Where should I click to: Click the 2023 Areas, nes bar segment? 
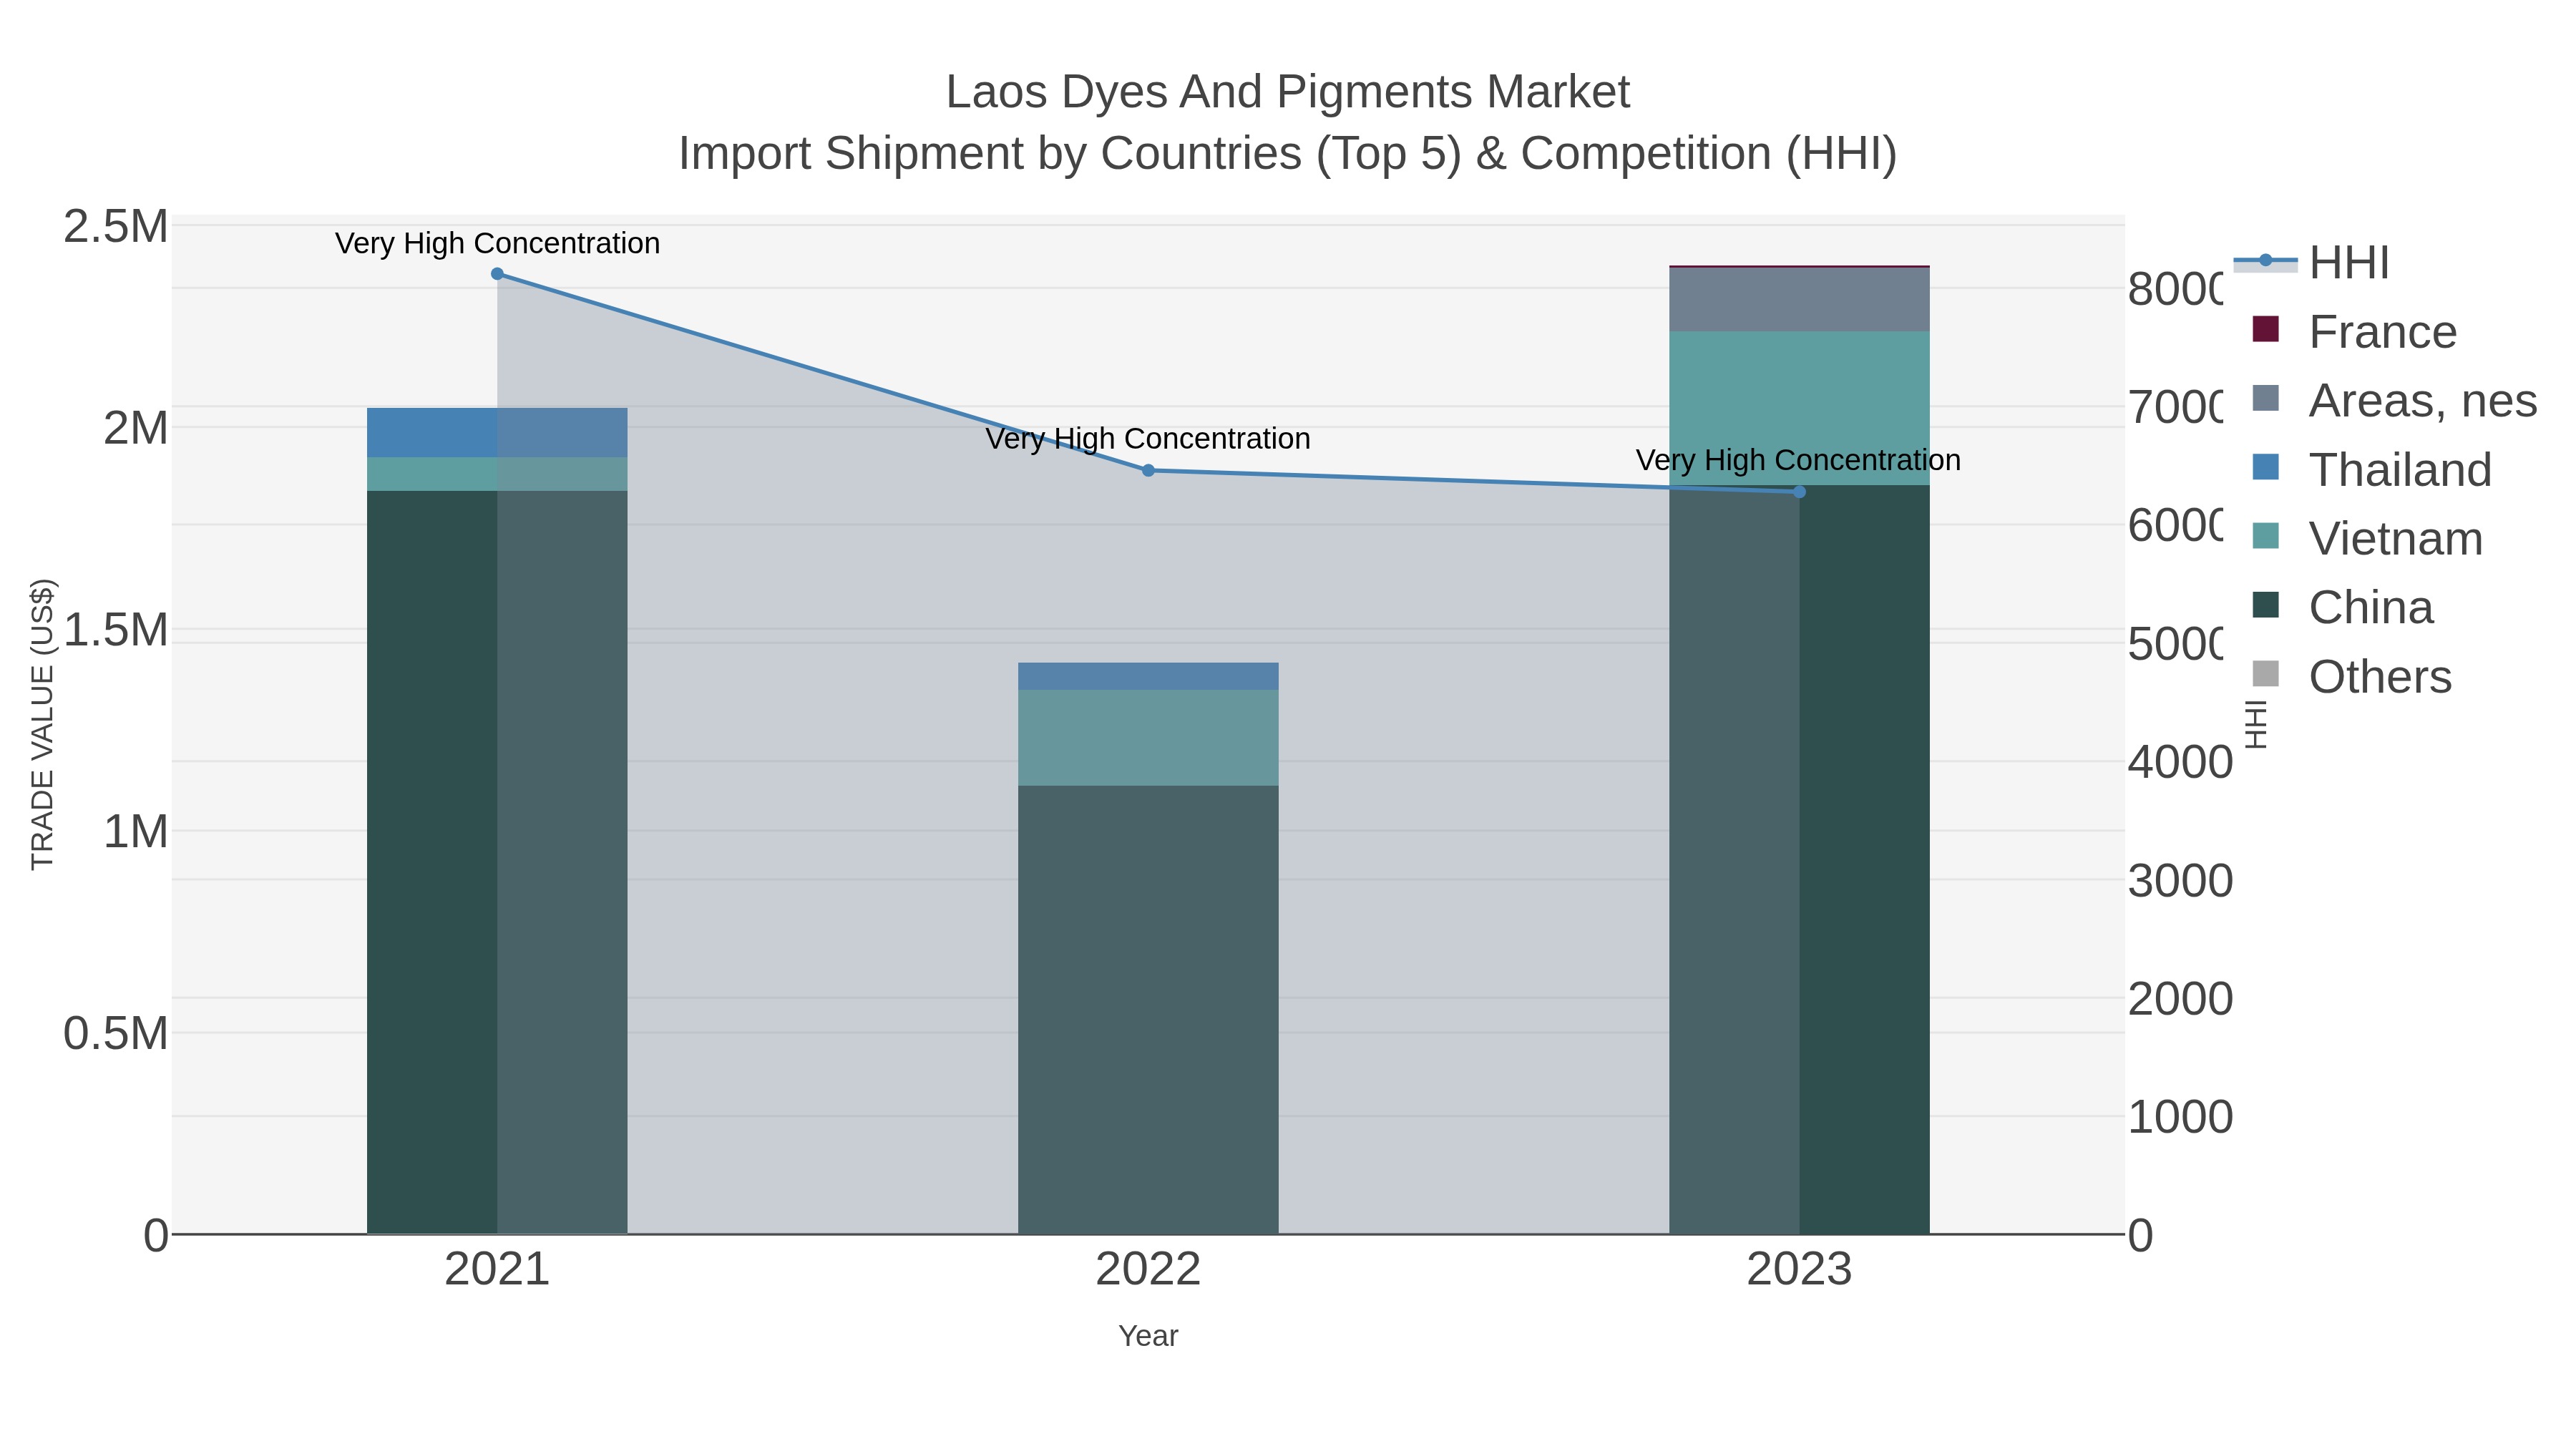(x=1799, y=300)
